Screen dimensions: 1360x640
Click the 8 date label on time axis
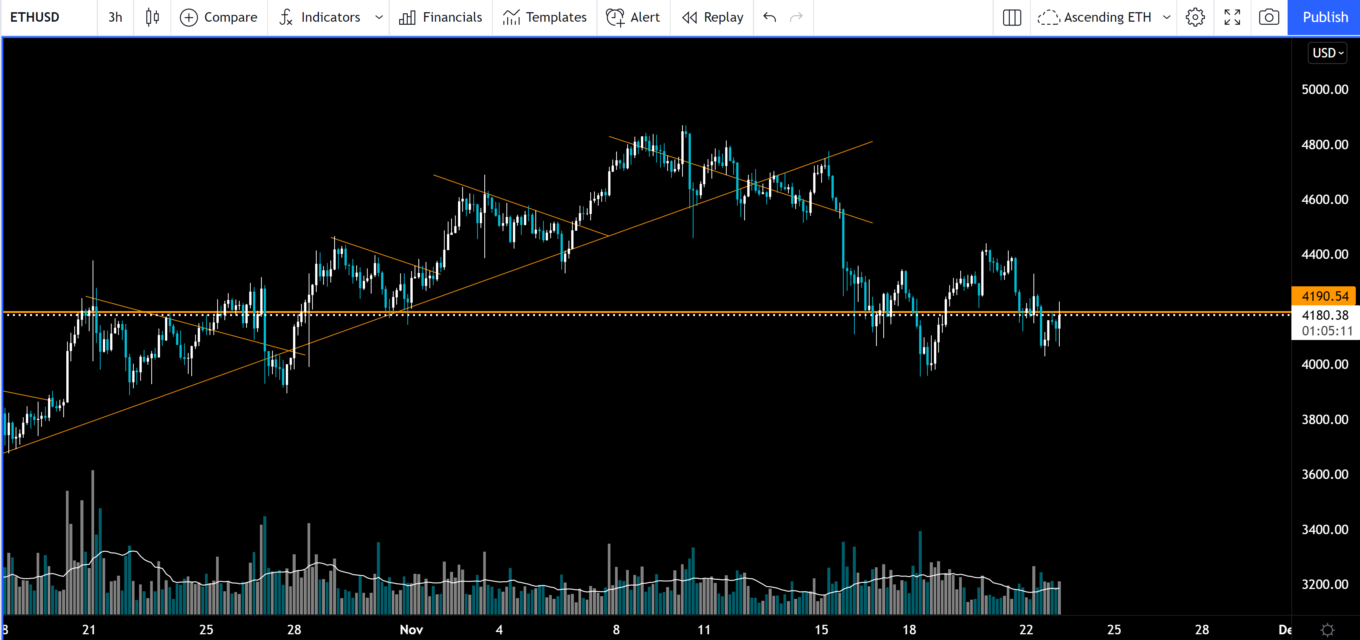tap(615, 629)
